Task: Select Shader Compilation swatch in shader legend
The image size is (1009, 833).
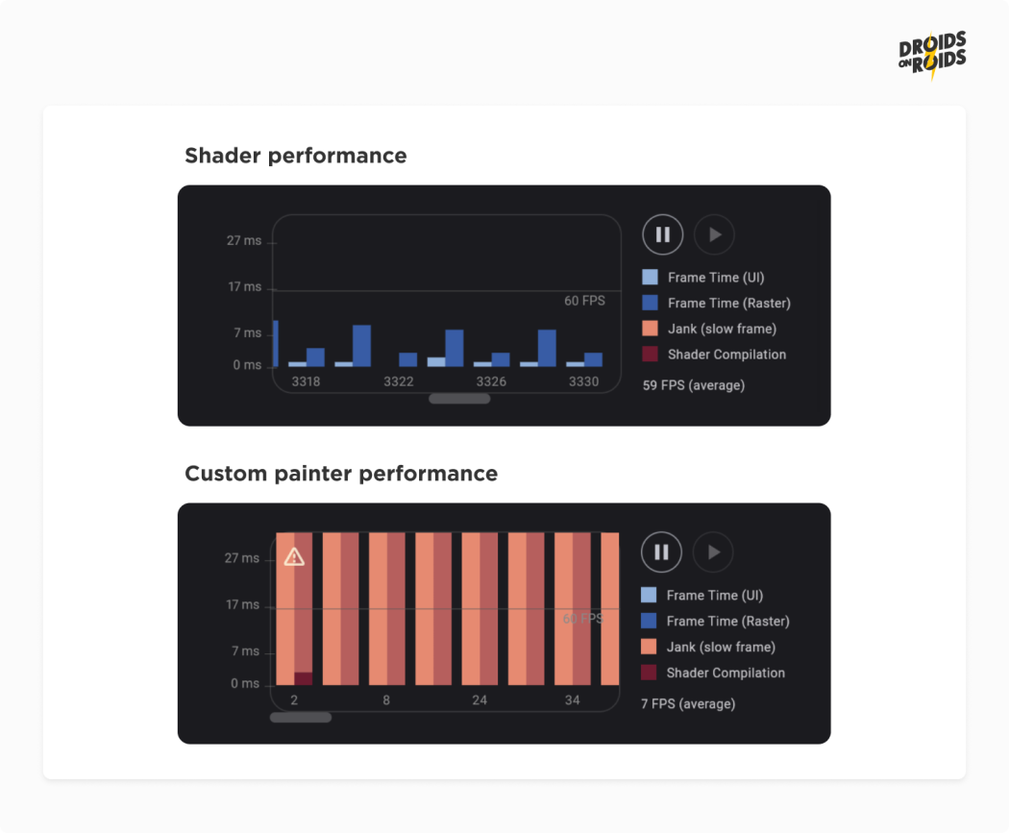Action: (651, 355)
